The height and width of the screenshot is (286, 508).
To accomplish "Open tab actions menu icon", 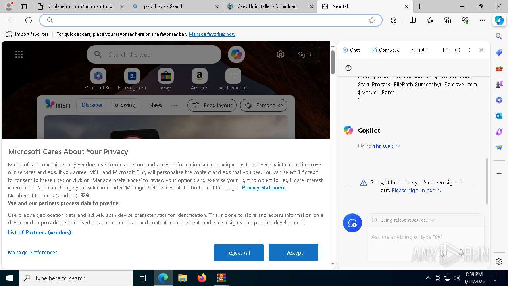I will 24,6.
